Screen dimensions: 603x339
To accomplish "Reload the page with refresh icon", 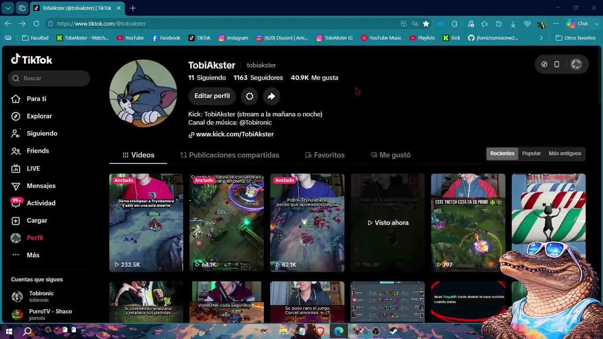I will [36, 24].
